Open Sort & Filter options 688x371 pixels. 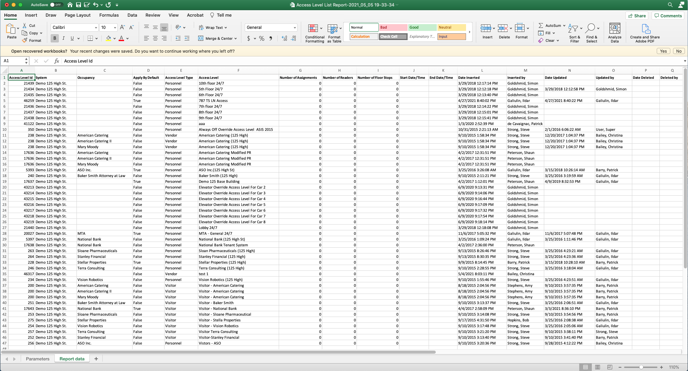coord(574,33)
